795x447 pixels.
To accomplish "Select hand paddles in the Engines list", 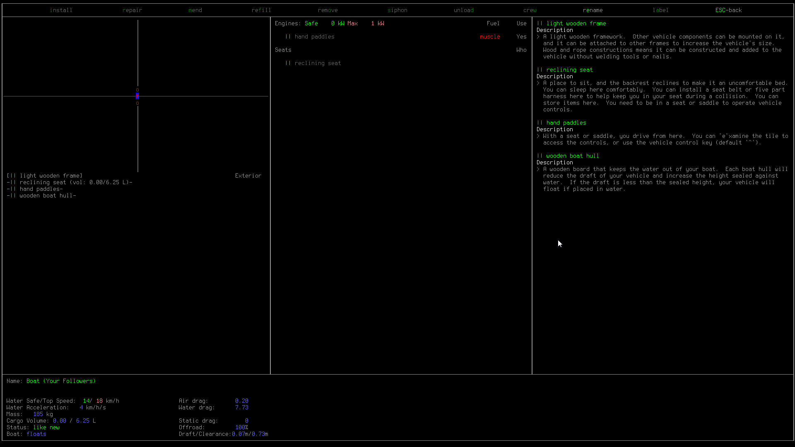I will coord(314,36).
